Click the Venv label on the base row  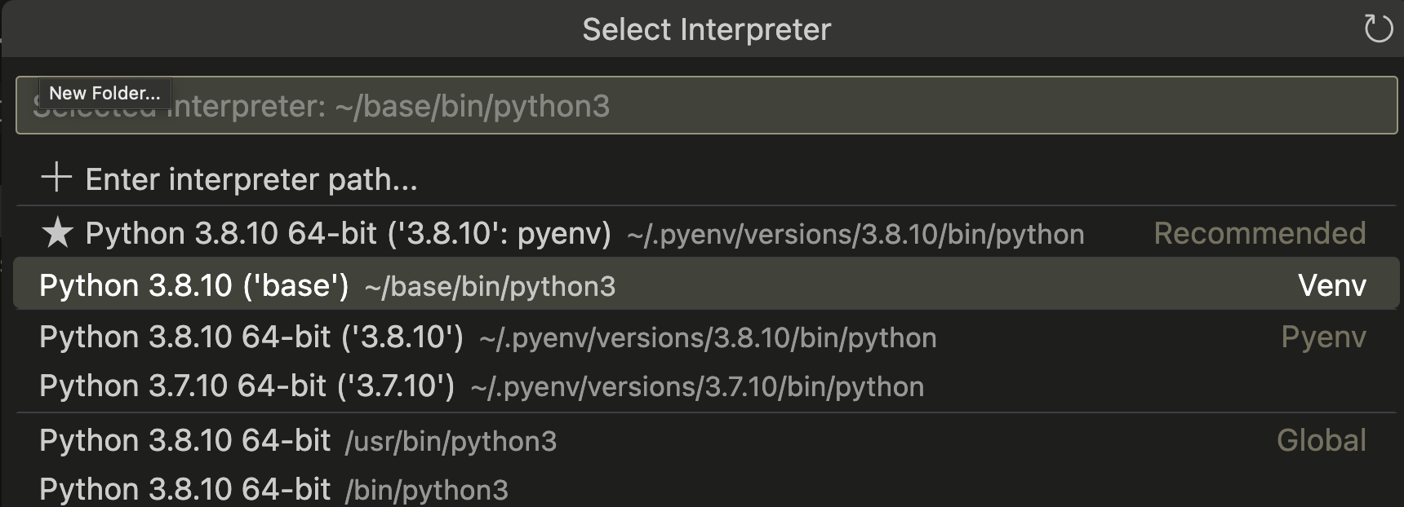pyautogui.click(x=1331, y=285)
